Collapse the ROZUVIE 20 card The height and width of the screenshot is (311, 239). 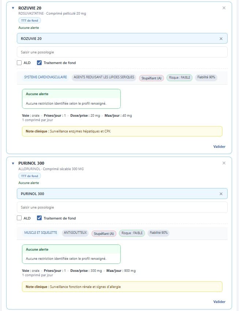13,8
